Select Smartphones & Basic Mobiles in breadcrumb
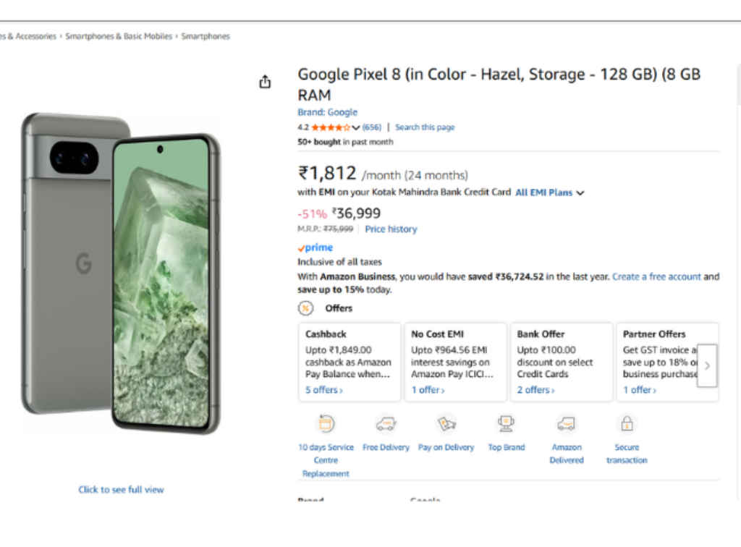This screenshot has width=741, height=547. click(119, 35)
